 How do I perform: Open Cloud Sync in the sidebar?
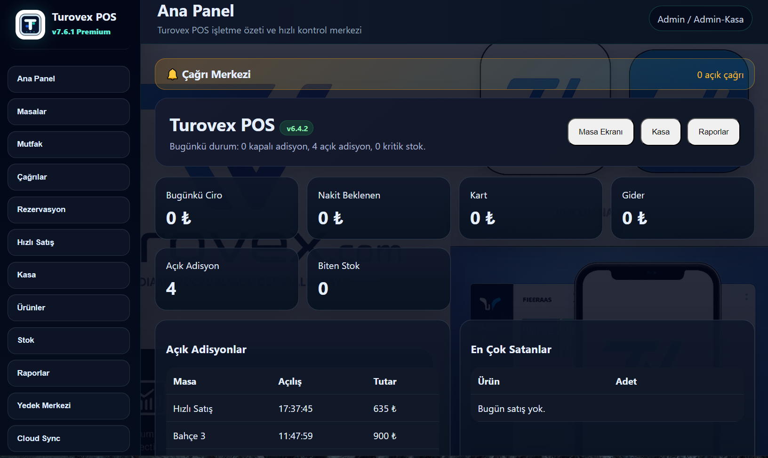click(x=69, y=438)
